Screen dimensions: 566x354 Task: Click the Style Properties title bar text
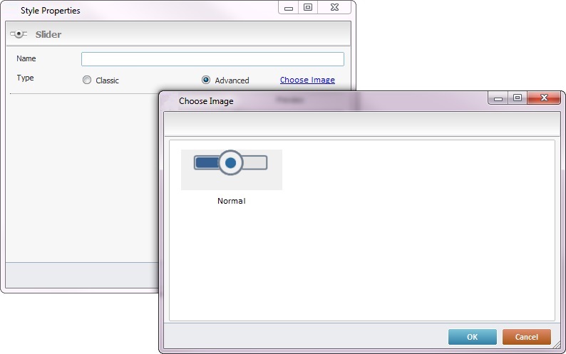[50, 11]
